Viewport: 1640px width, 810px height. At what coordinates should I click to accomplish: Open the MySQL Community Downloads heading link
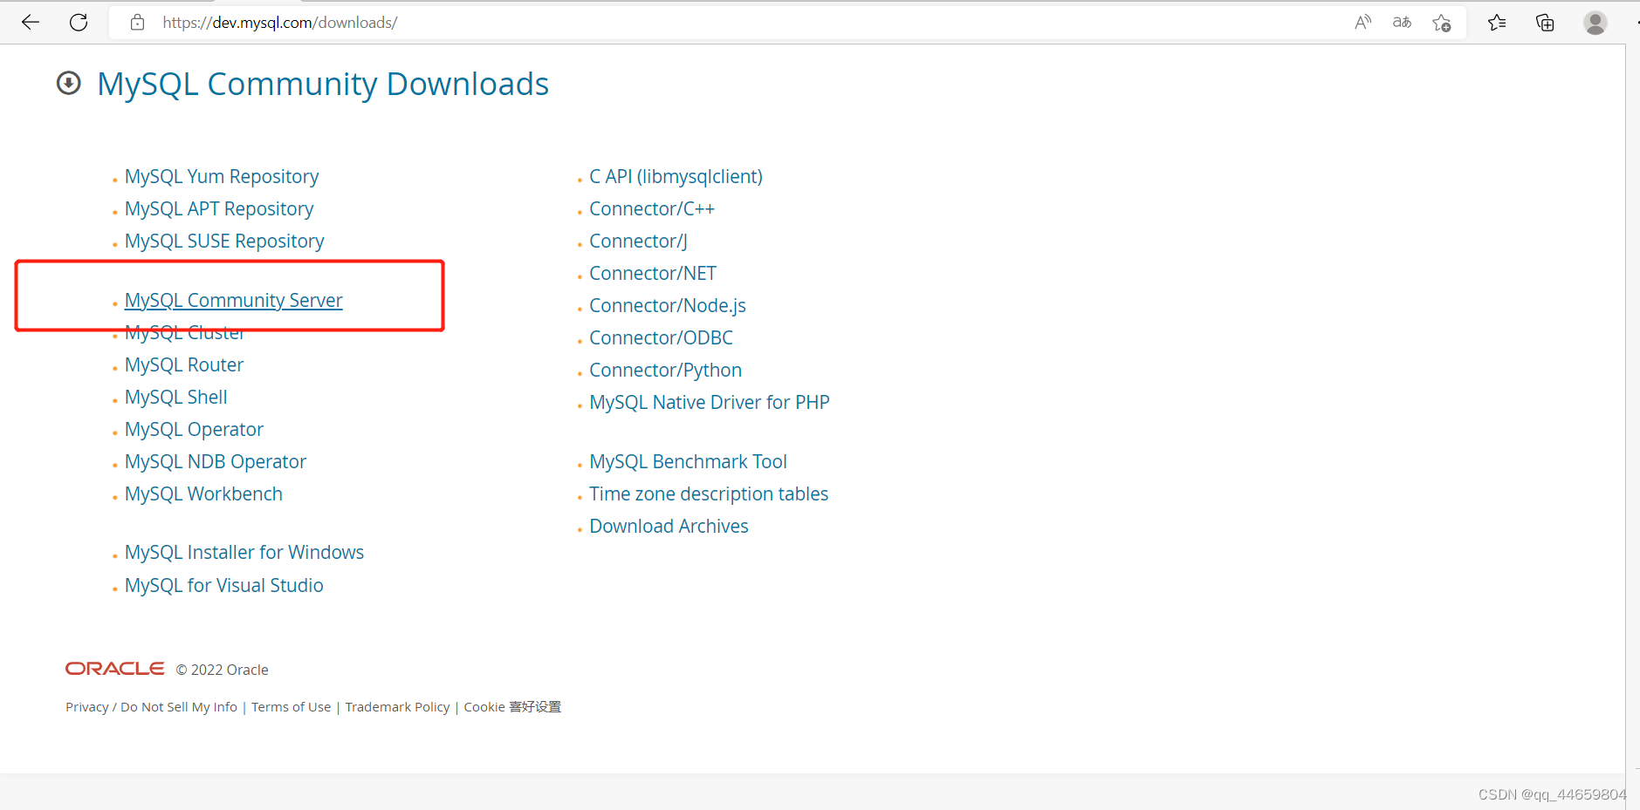pos(323,84)
